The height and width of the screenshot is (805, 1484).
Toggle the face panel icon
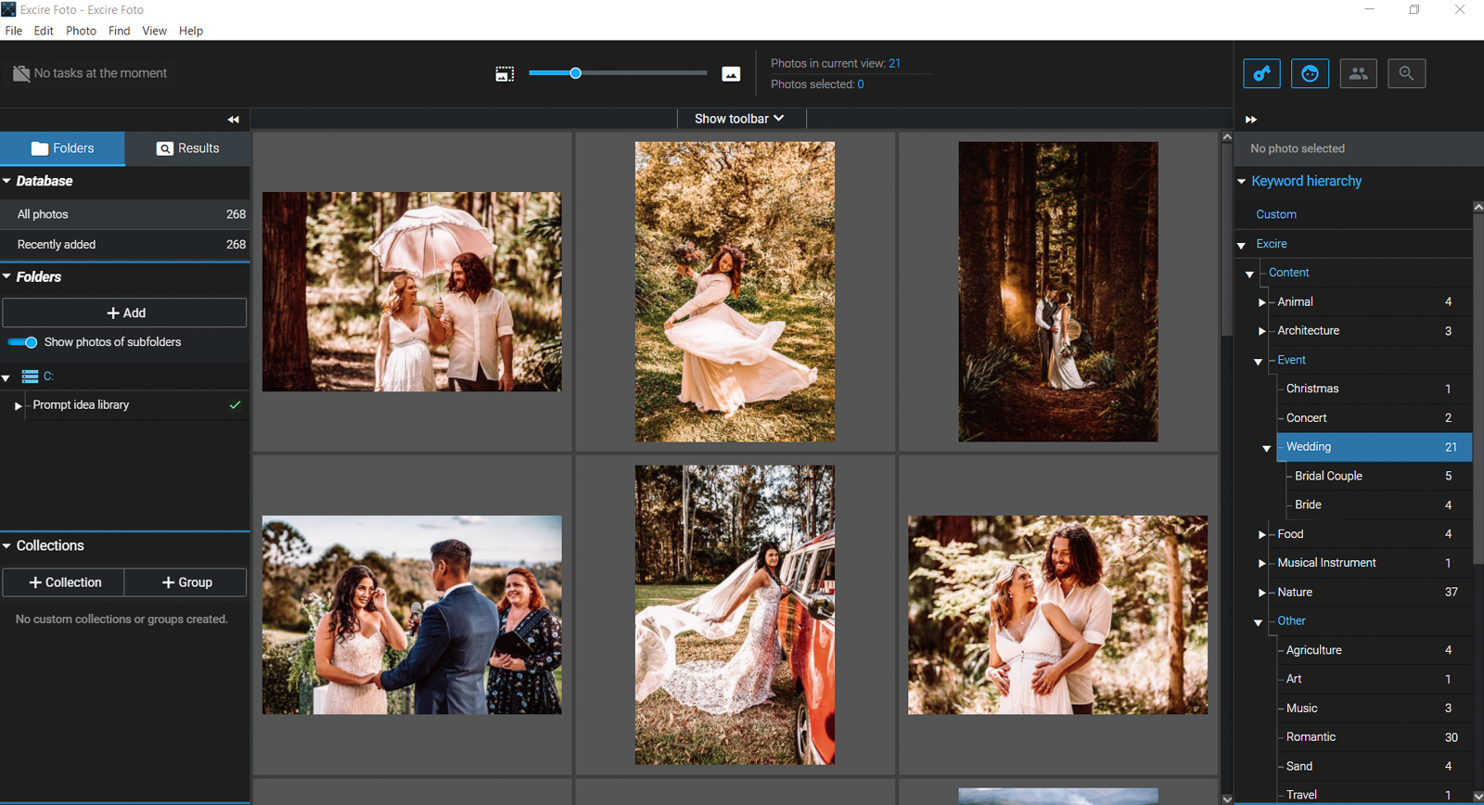(x=1310, y=73)
